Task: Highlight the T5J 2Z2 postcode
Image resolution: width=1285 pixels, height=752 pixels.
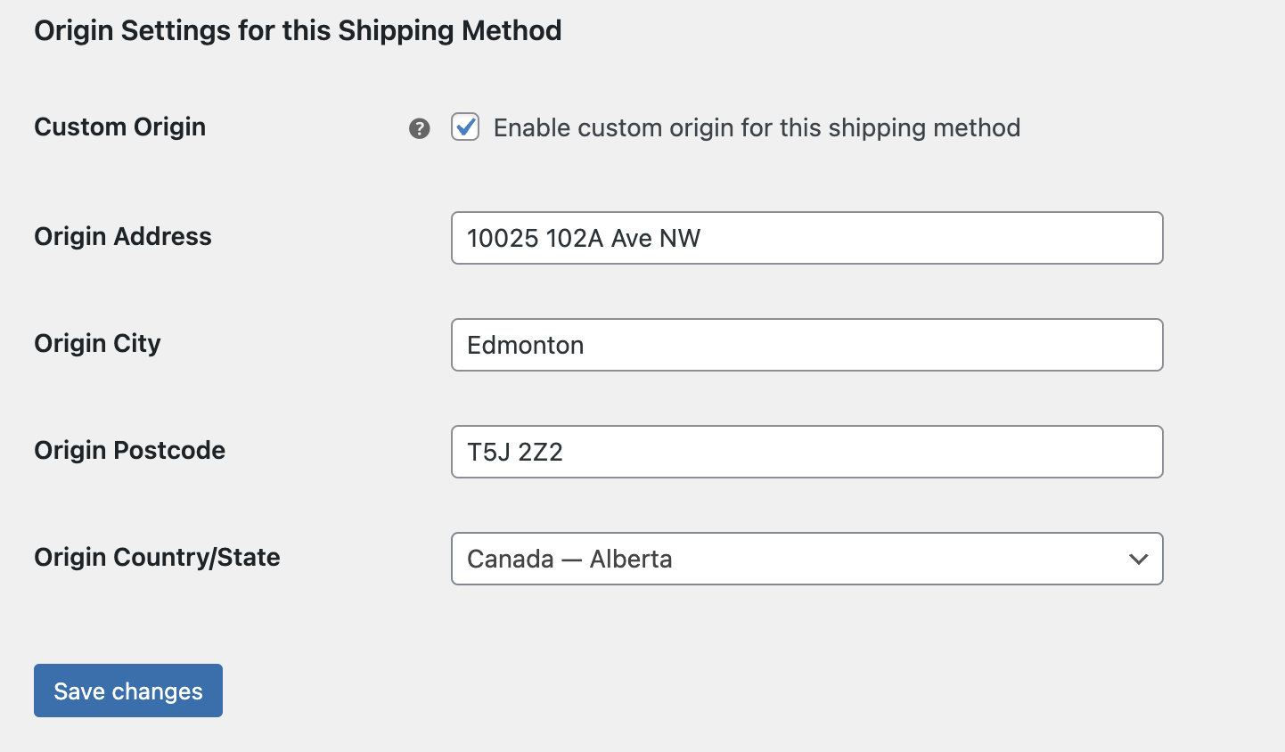Action: [514, 452]
